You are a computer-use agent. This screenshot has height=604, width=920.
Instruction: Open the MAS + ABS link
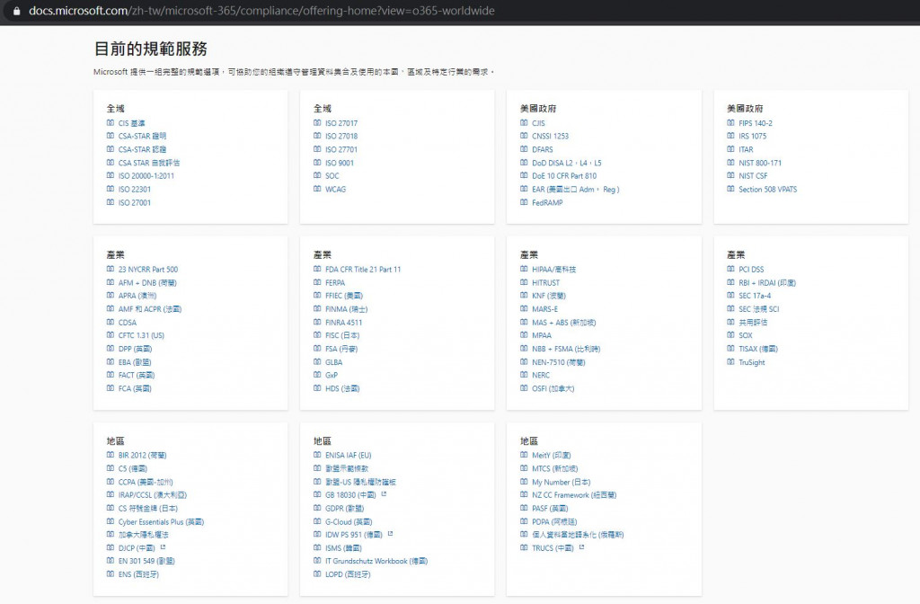tap(564, 323)
